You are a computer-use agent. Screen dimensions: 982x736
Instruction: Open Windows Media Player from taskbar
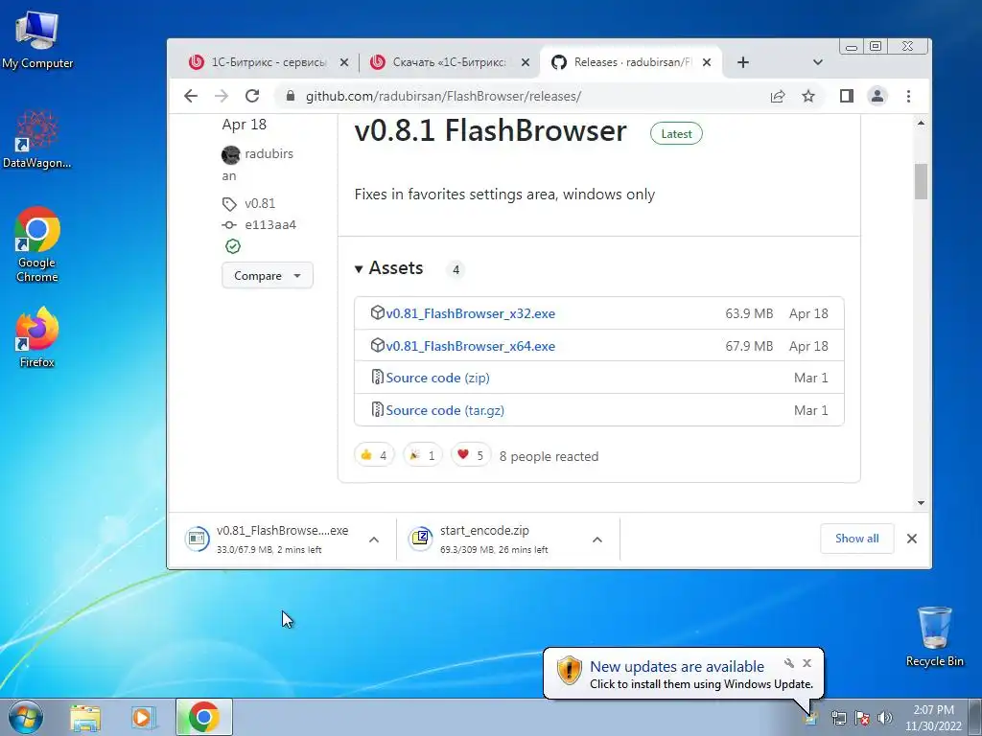142,717
